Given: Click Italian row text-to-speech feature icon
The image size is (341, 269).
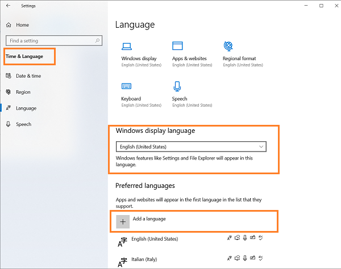Looking at the screenshot, I should point(237,258).
